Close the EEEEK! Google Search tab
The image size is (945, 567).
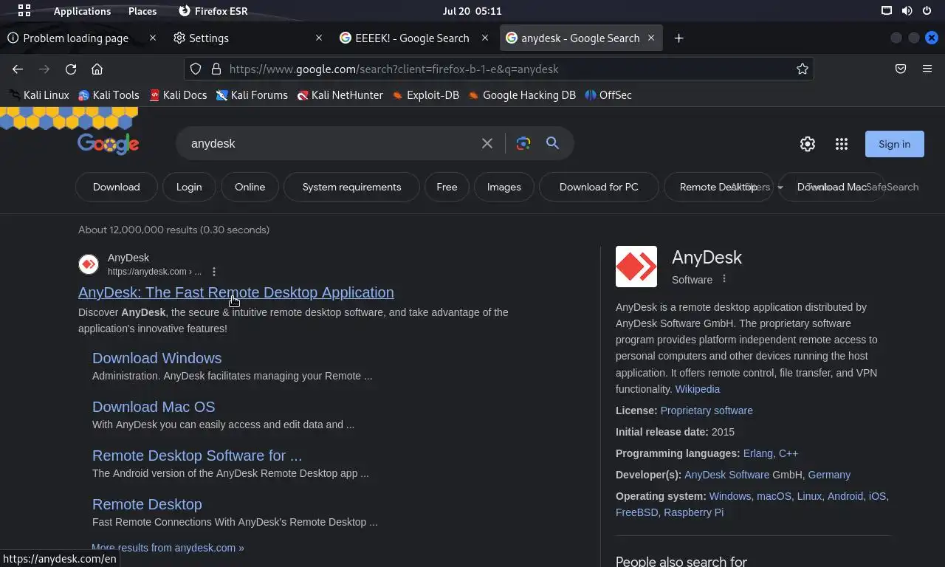pos(485,38)
